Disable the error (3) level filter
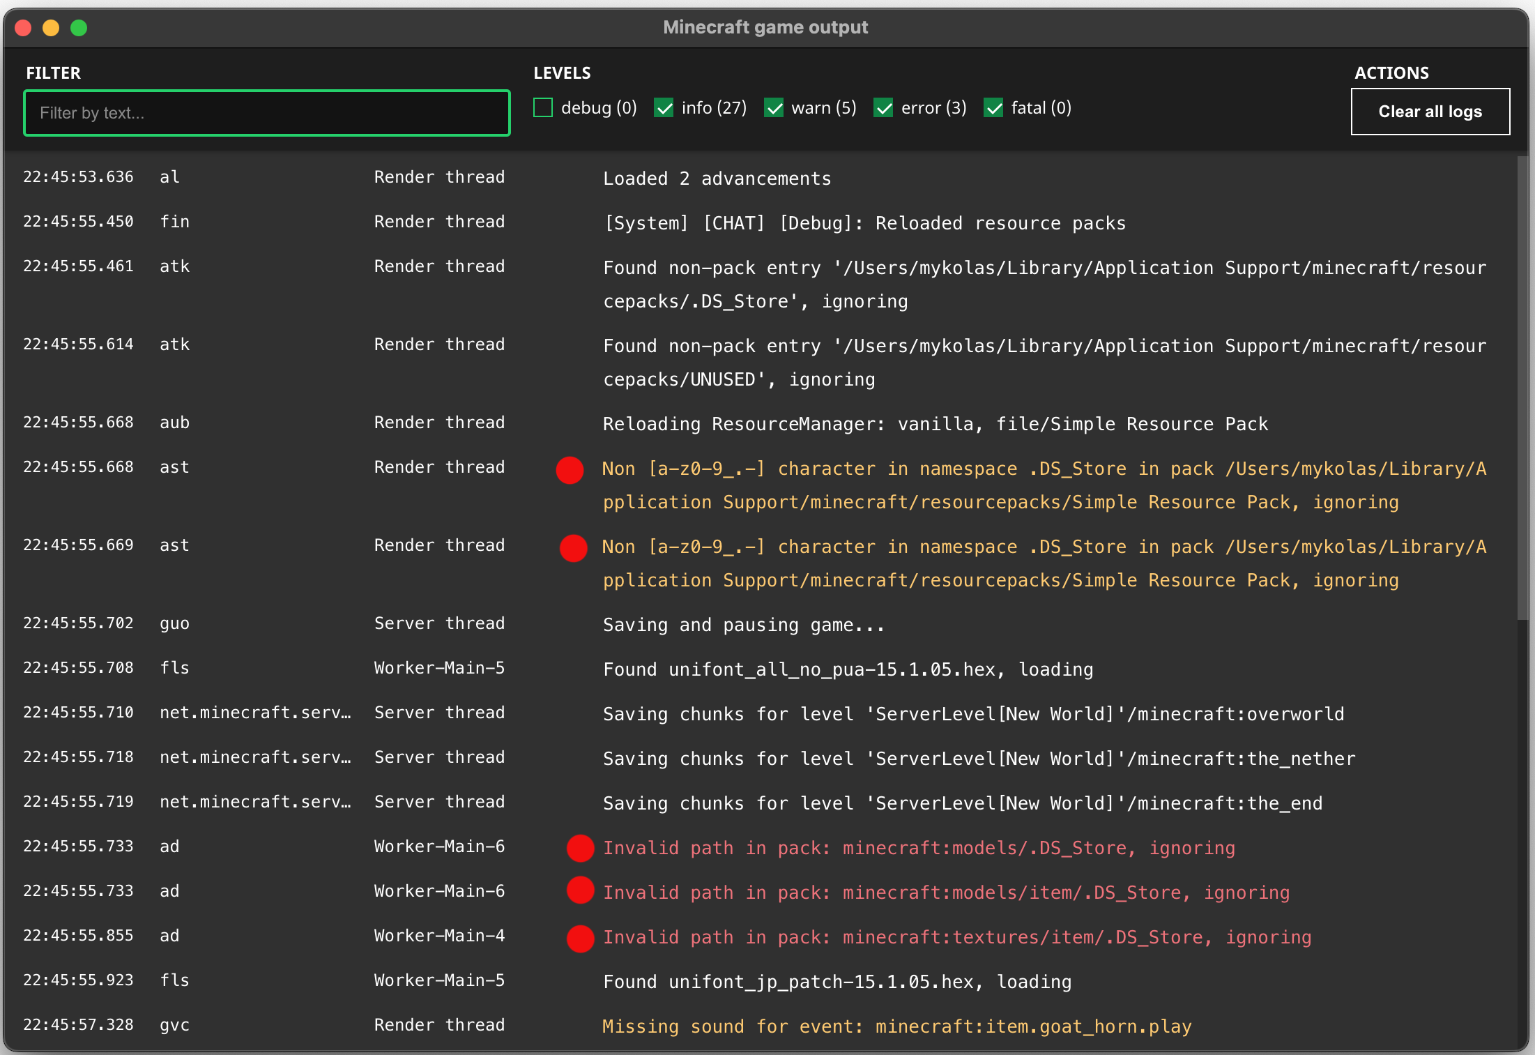This screenshot has height=1055, width=1535. (x=883, y=108)
